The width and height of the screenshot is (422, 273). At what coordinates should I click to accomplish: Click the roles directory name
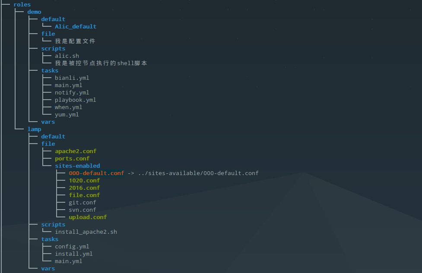click(x=22, y=5)
